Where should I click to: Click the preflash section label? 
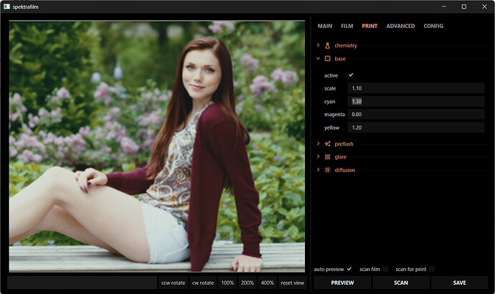(x=344, y=144)
